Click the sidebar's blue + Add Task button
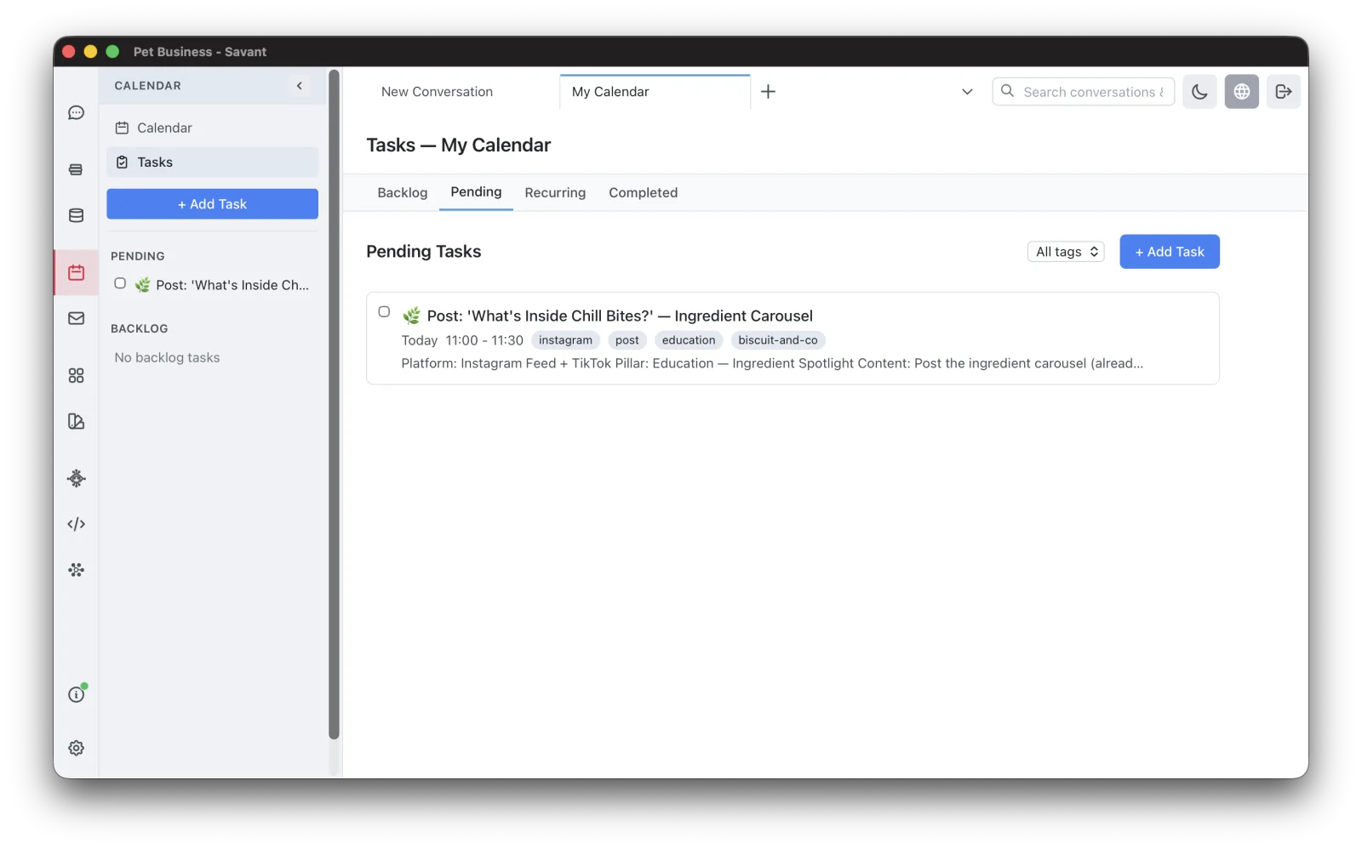The image size is (1362, 849). [212, 204]
